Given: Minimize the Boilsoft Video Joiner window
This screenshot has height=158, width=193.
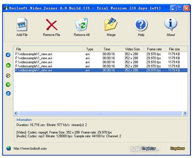Looking at the screenshot, I should [173, 8].
